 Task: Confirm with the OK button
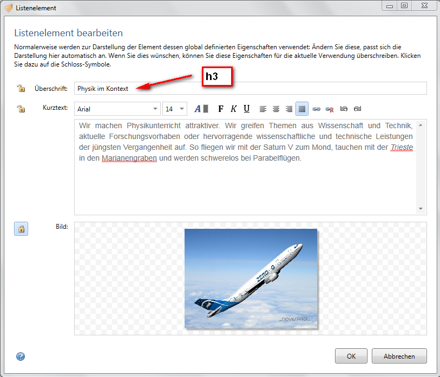coord(351,356)
